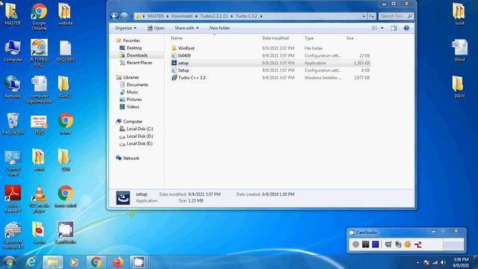Click in the Explorer search box
The image size is (478, 269).
click(396, 16)
